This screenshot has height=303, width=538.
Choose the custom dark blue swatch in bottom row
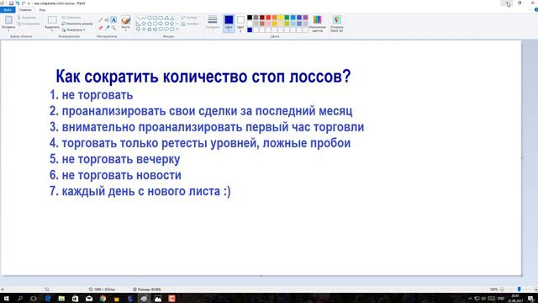(x=250, y=30)
